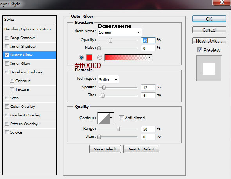This screenshot has height=179, width=231.
Task: Click the Range value field
Action: 148,129
